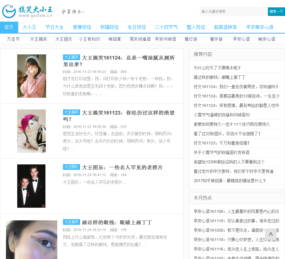Open the 神回复 sub-menu link
Image resolution: width=285 pixels, height=259 pixels.
coord(115,39)
